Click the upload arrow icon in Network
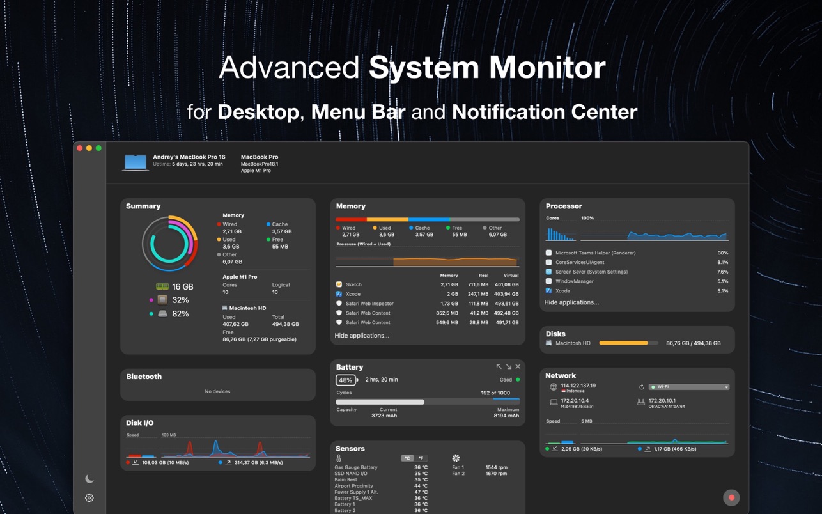 (648, 449)
